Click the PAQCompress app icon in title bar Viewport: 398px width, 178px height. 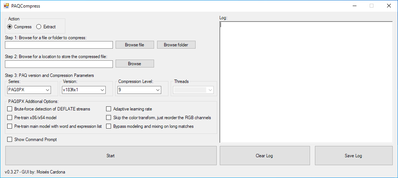click(6, 6)
